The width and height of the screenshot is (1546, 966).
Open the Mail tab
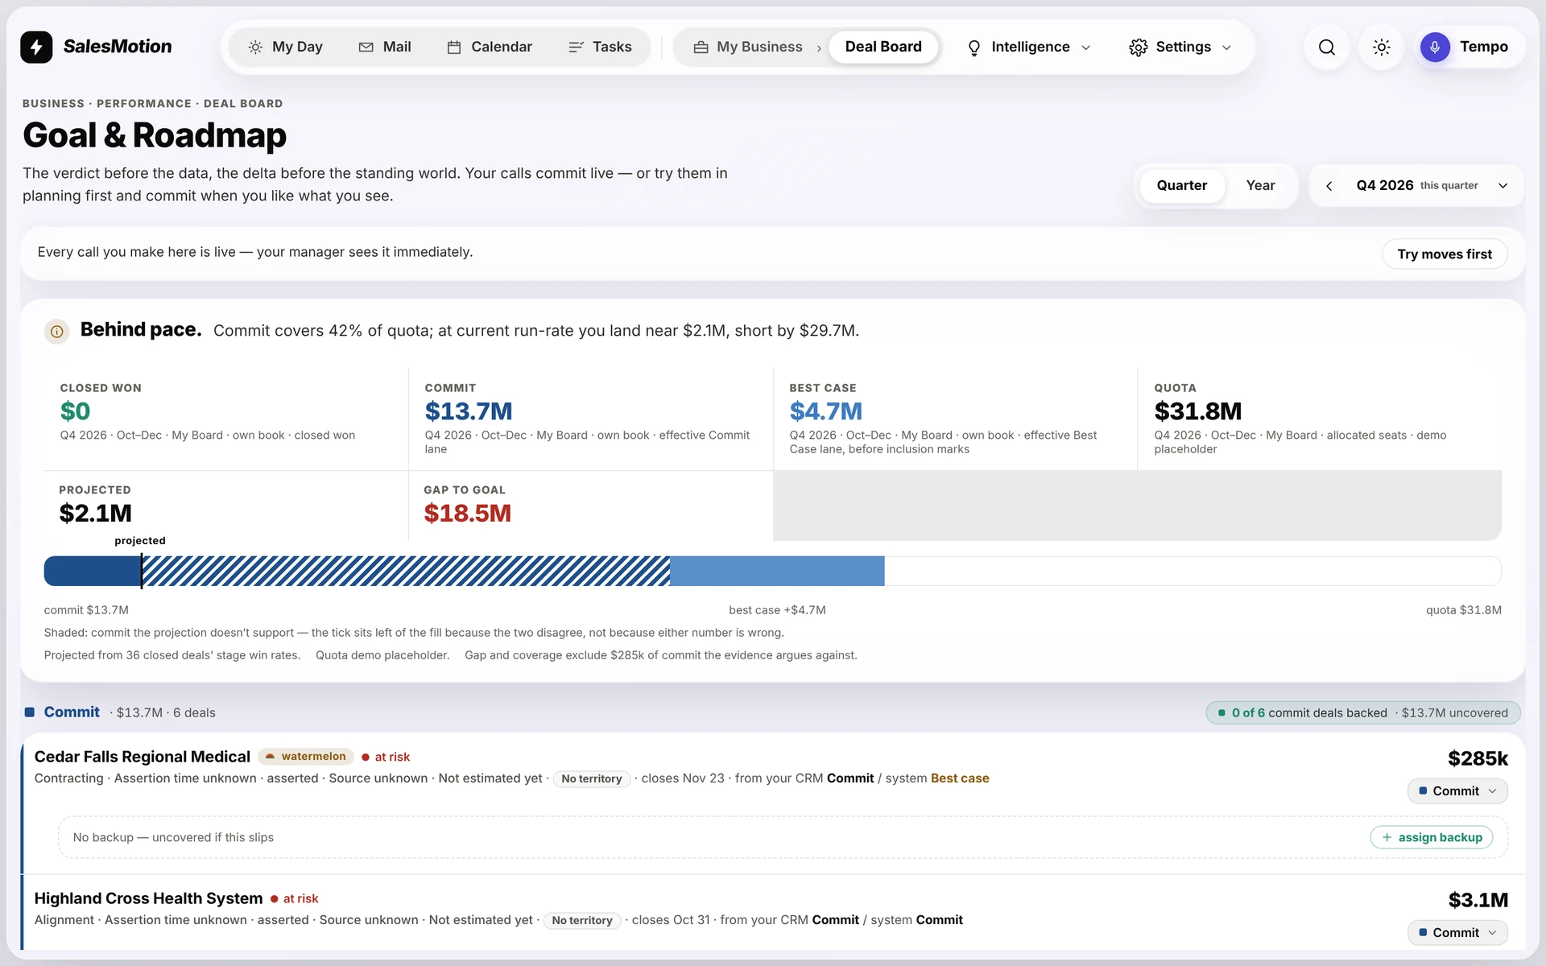[385, 47]
